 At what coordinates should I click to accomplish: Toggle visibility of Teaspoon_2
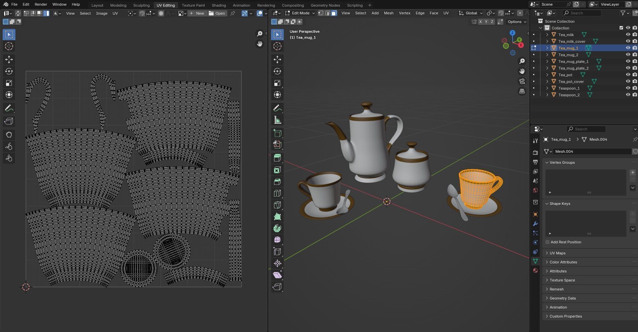628,95
